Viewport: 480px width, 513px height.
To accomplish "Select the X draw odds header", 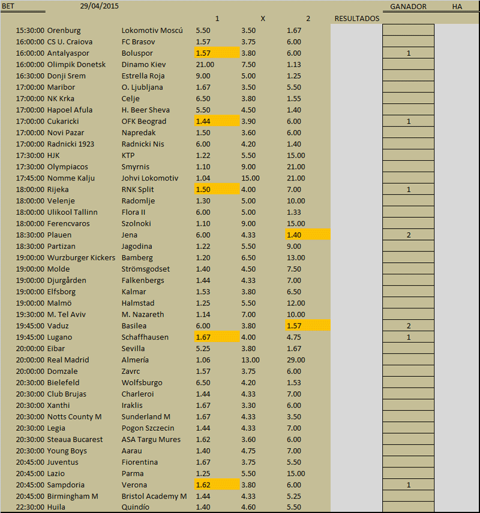I will tap(263, 19).
